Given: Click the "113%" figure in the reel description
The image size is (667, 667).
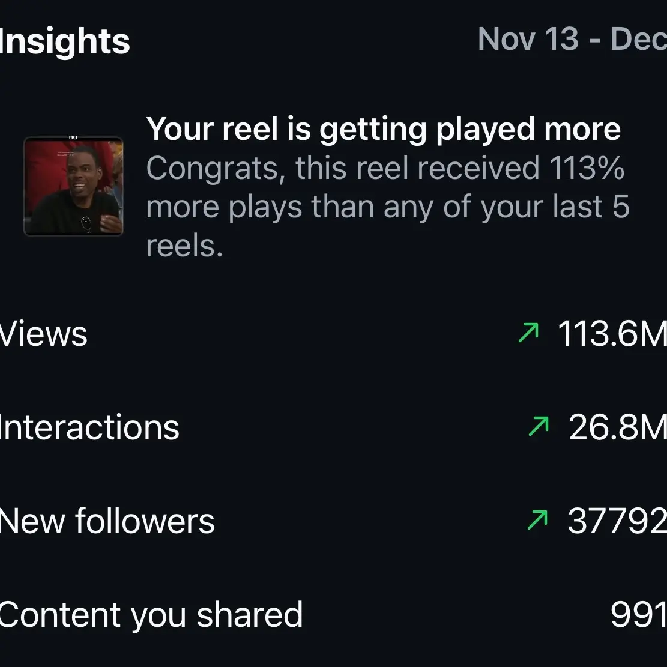Looking at the screenshot, I should (x=587, y=168).
